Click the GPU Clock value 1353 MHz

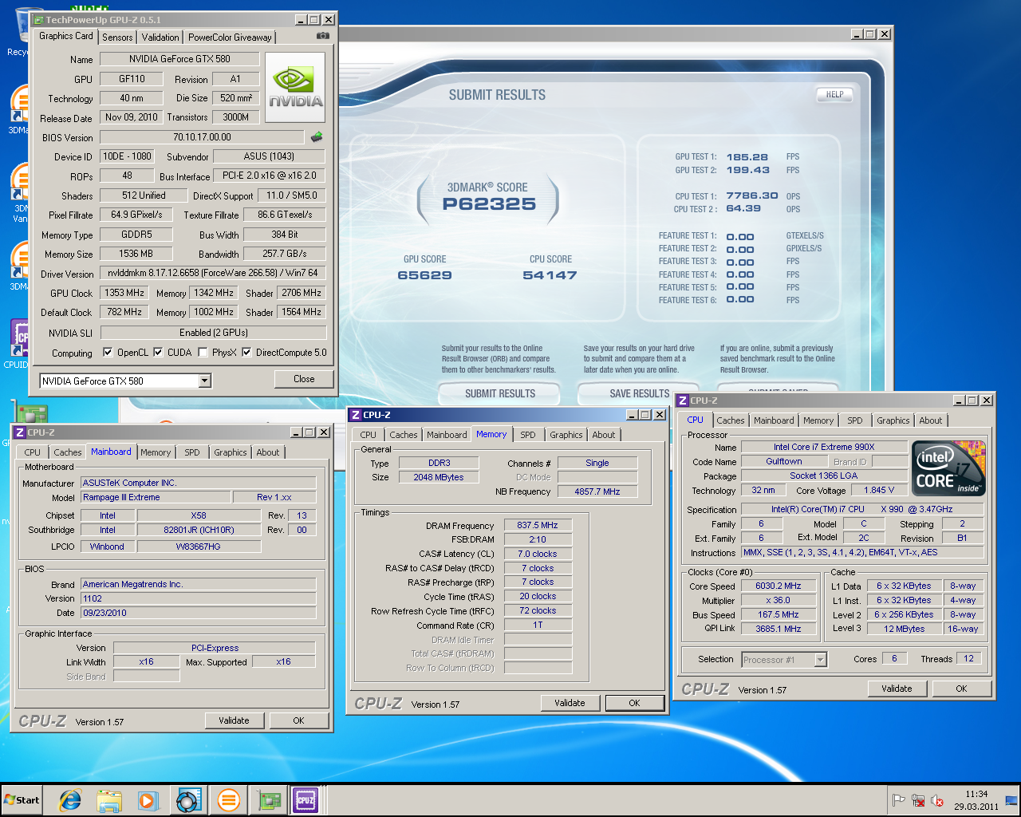(124, 293)
